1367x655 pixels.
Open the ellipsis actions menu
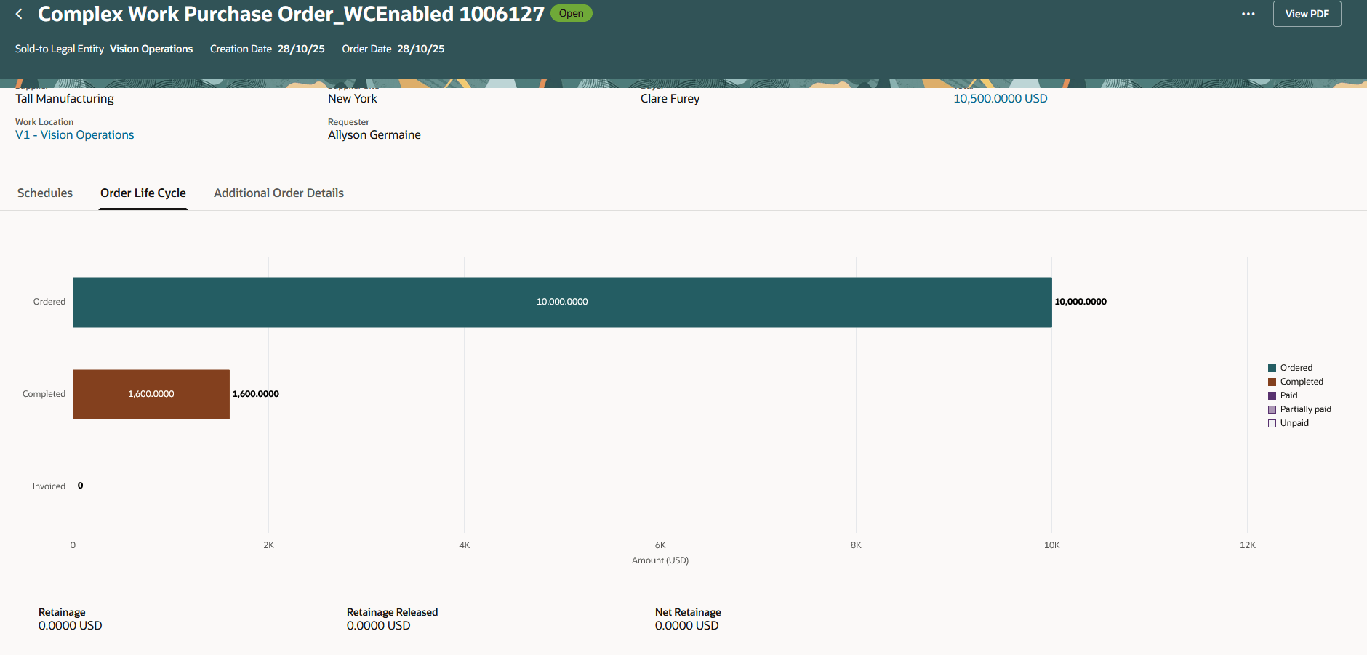(1248, 13)
